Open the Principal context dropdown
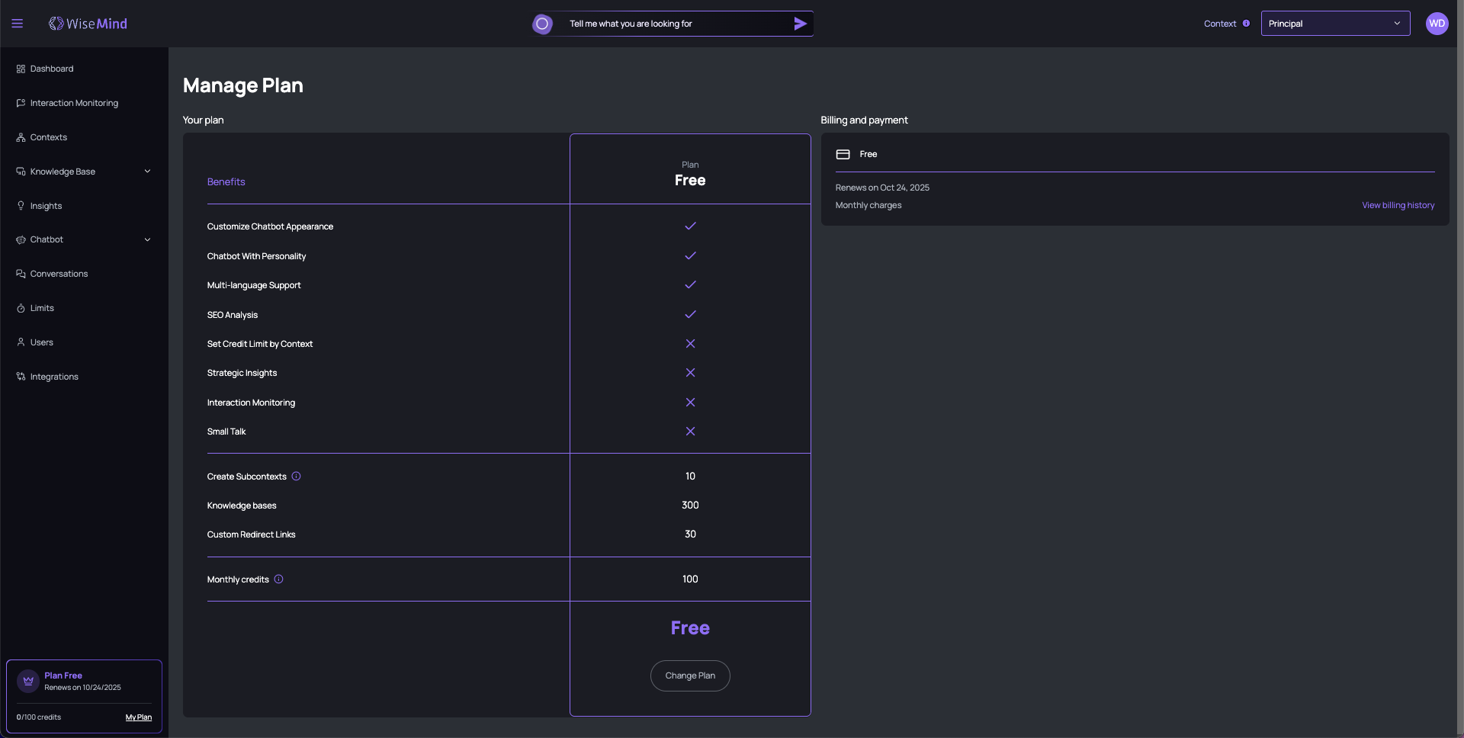This screenshot has width=1464, height=738. [1334, 24]
